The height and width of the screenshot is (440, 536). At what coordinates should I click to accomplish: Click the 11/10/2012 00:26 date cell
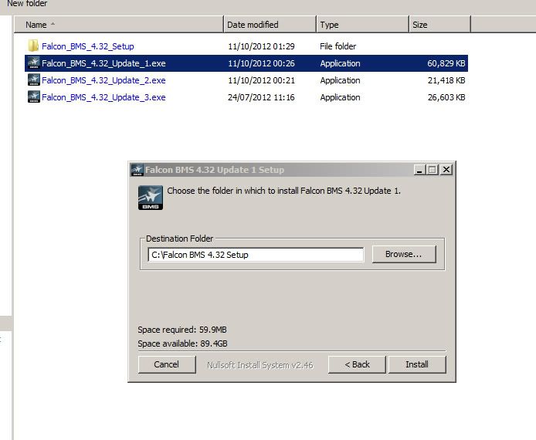pyautogui.click(x=261, y=63)
